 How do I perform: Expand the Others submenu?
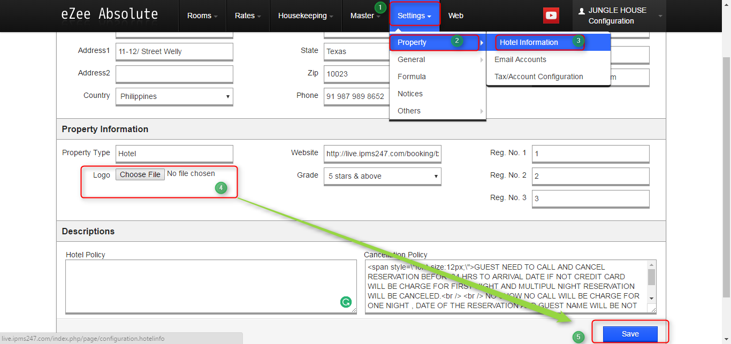(x=437, y=111)
